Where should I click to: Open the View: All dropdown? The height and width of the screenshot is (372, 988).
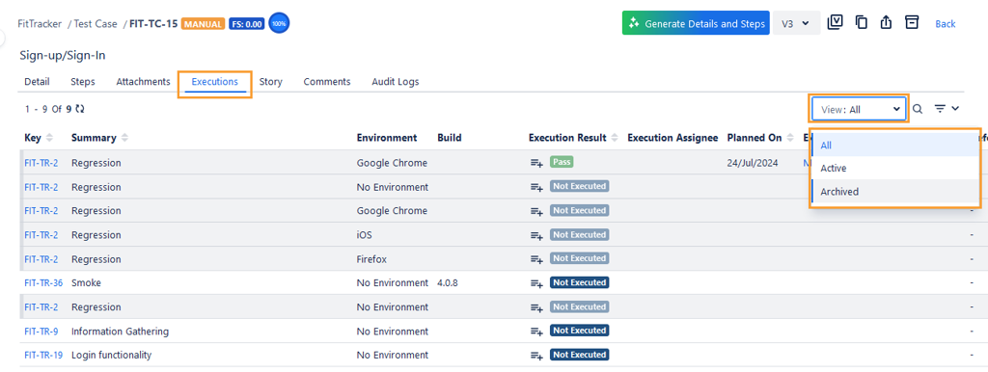coord(860,109)
